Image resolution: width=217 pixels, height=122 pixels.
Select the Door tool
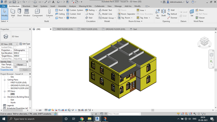point(20,13)
